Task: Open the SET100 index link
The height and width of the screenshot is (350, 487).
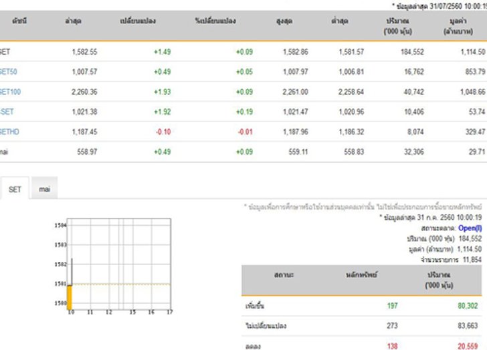Action: click(x=10, y=92)
